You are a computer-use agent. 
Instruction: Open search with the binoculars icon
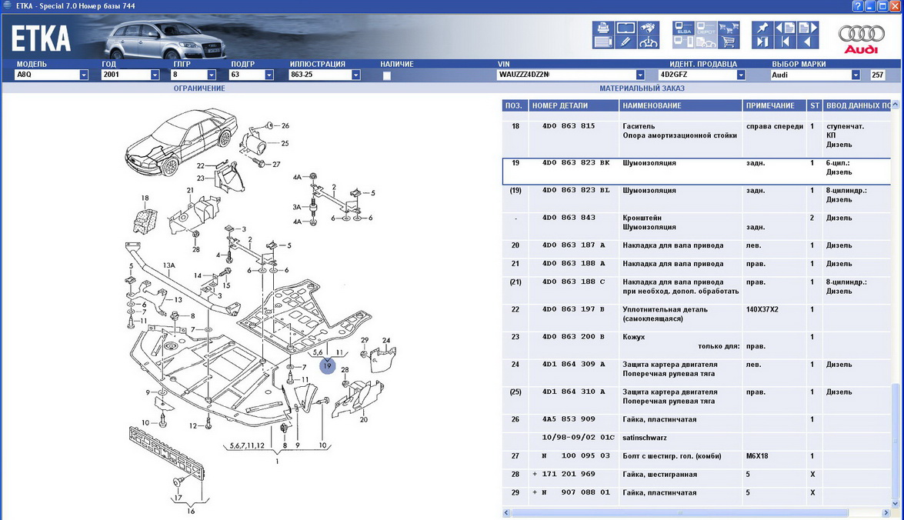point(648,28)
